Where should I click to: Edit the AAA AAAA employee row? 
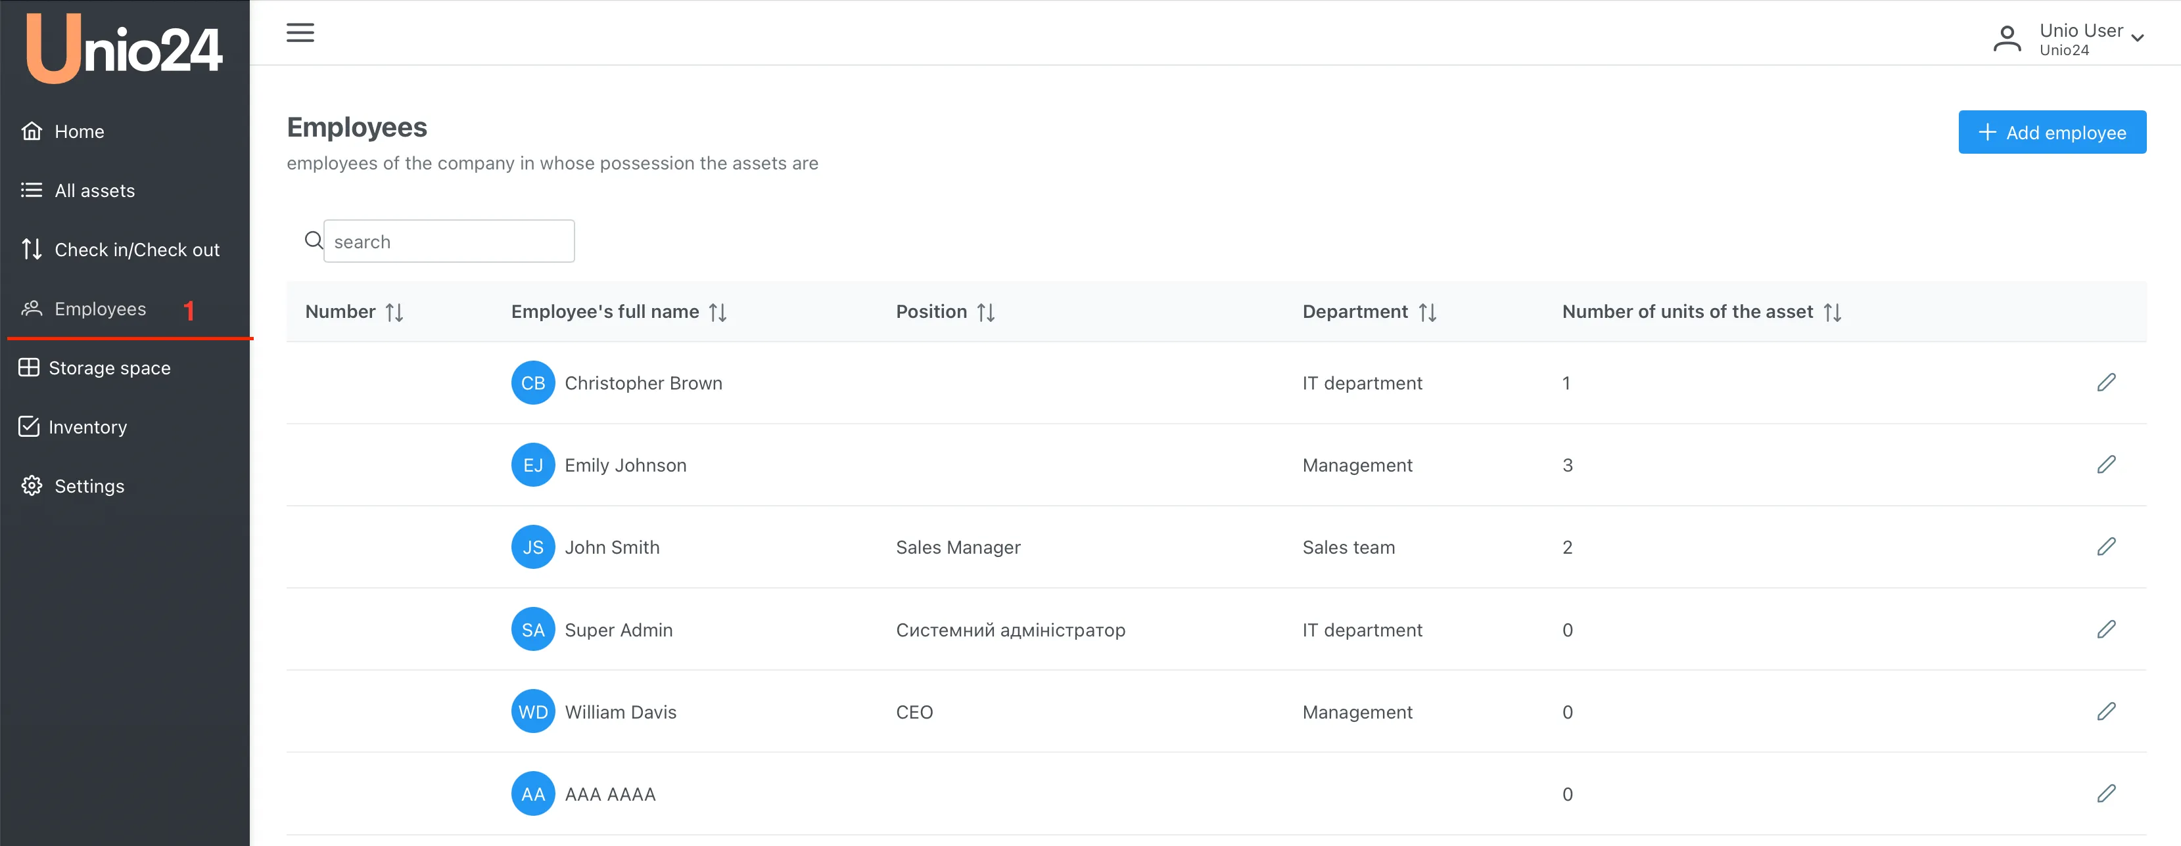(2105, 793)
